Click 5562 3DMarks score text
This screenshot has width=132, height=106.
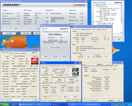[x=55, y=35]
